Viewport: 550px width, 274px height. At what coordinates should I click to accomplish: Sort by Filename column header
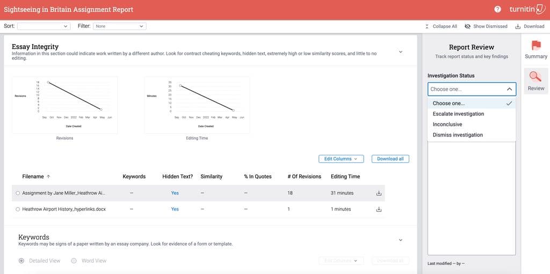[x=33, y=176]
